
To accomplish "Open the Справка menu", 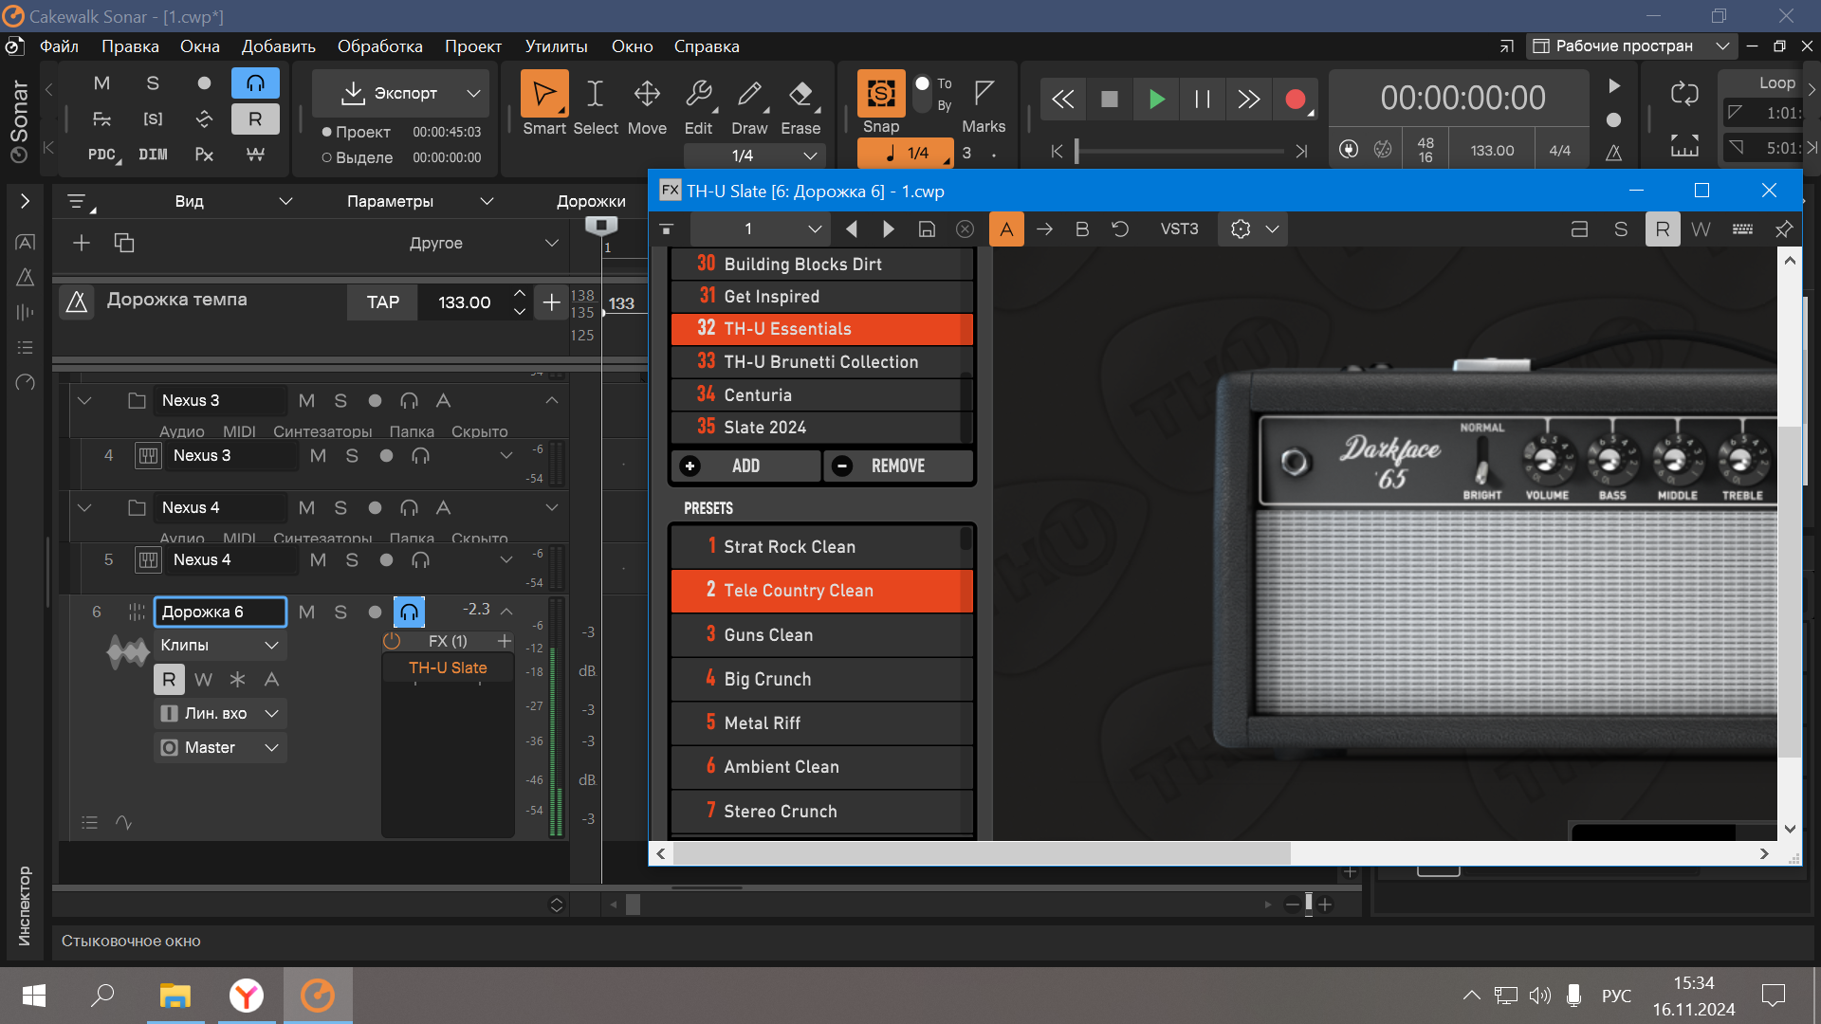I will (707, 46).
